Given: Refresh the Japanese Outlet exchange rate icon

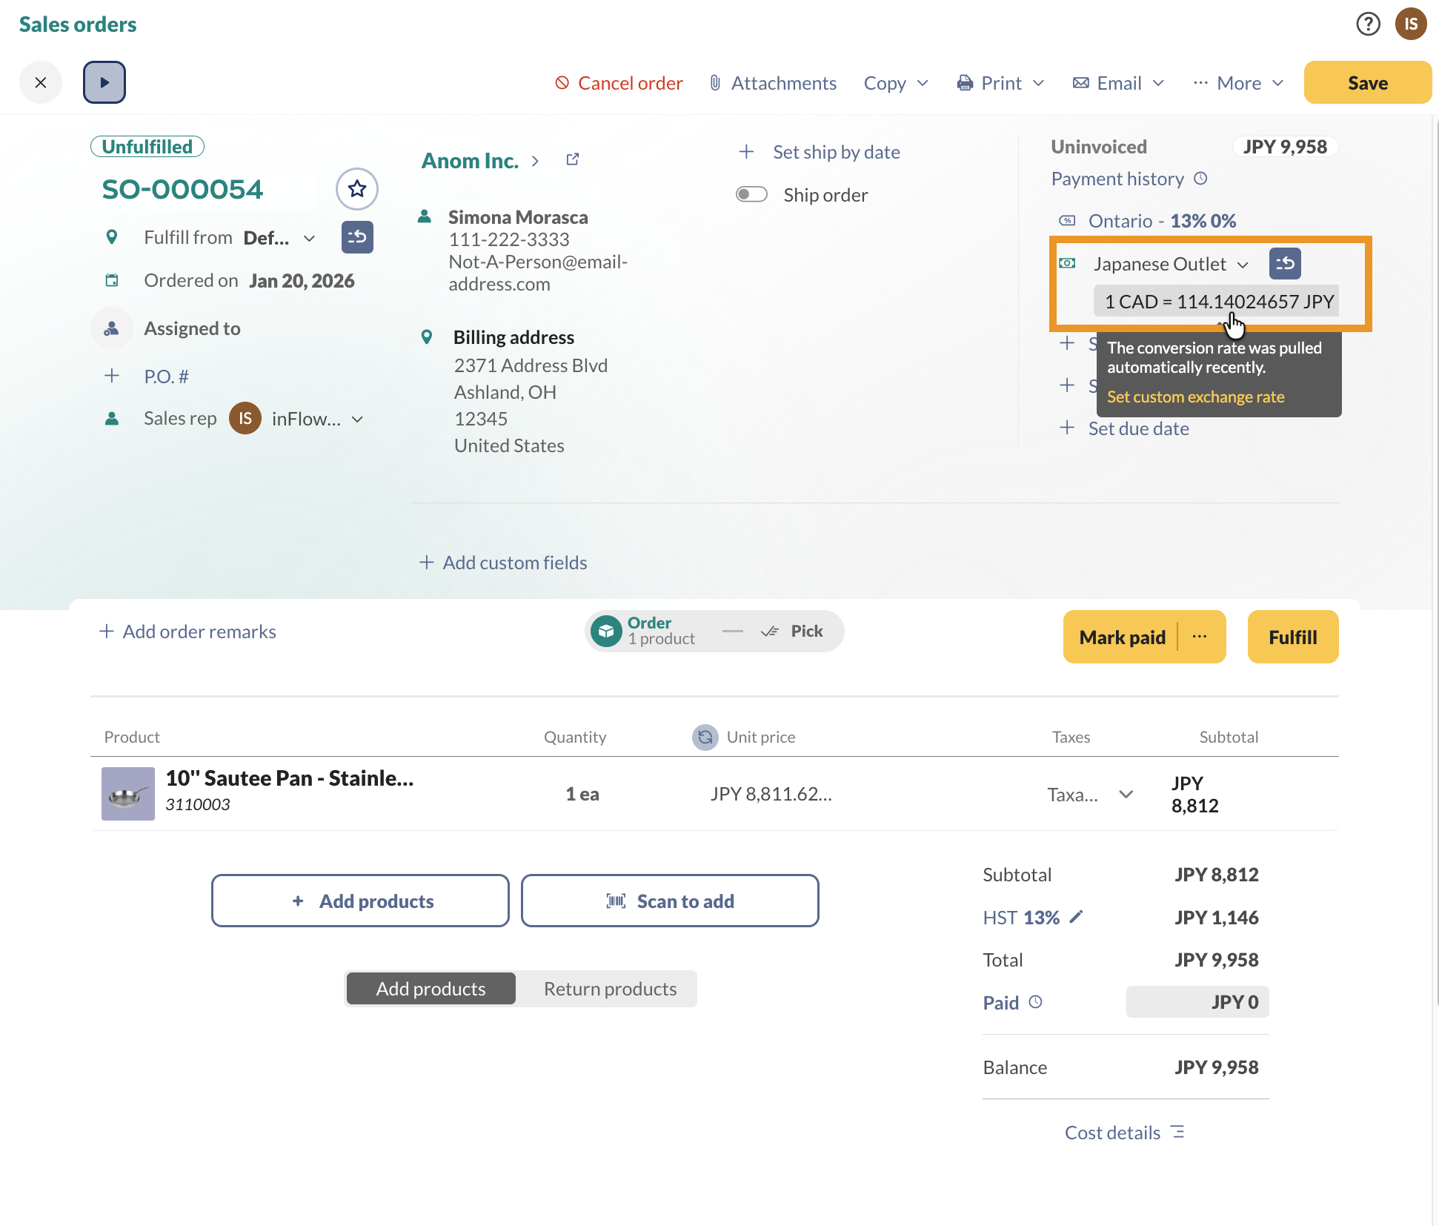Looking at the screenshot, I should [1285, 263].
